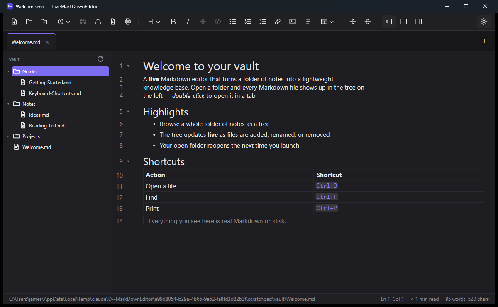Expand the Projects folder in the tree
498x307 pixels.
(8, 136)
